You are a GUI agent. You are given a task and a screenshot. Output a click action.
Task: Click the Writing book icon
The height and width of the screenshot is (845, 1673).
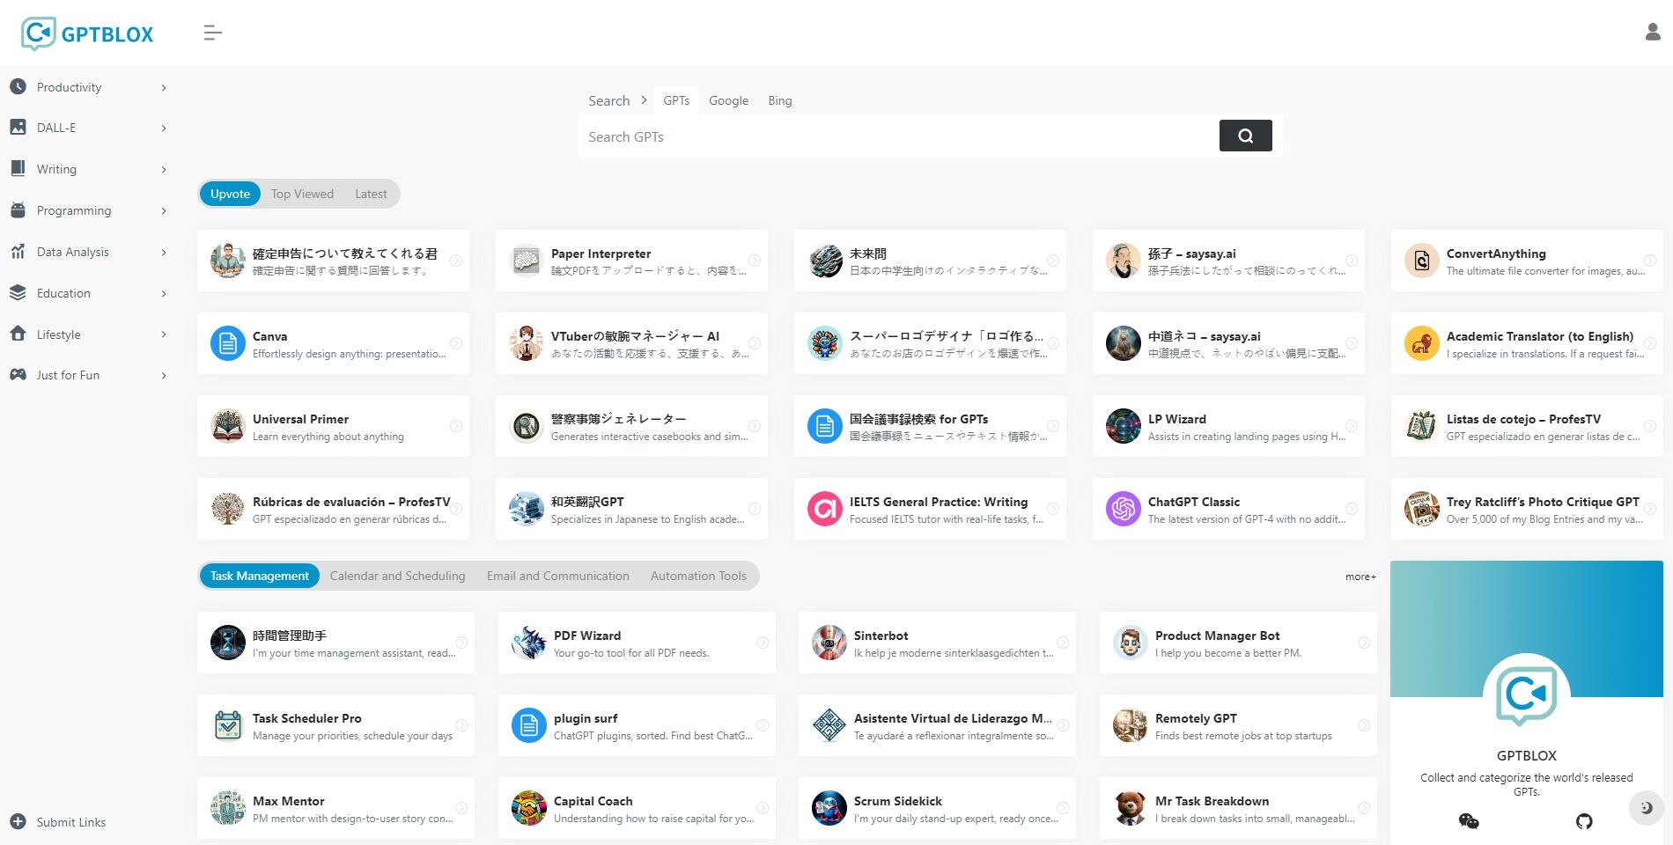(x=18, y=168)
